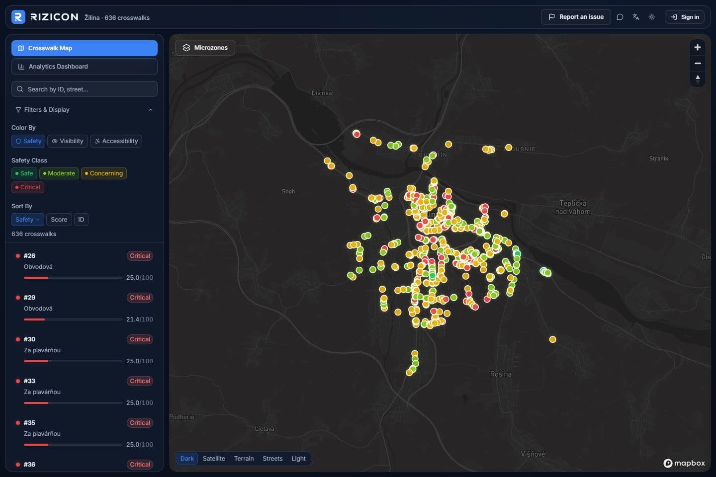Select the Satellite map style
The image size is (716, 477).
[x=214, y=459]
